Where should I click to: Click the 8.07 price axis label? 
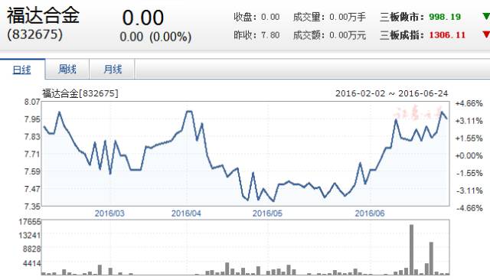[32, 102]
